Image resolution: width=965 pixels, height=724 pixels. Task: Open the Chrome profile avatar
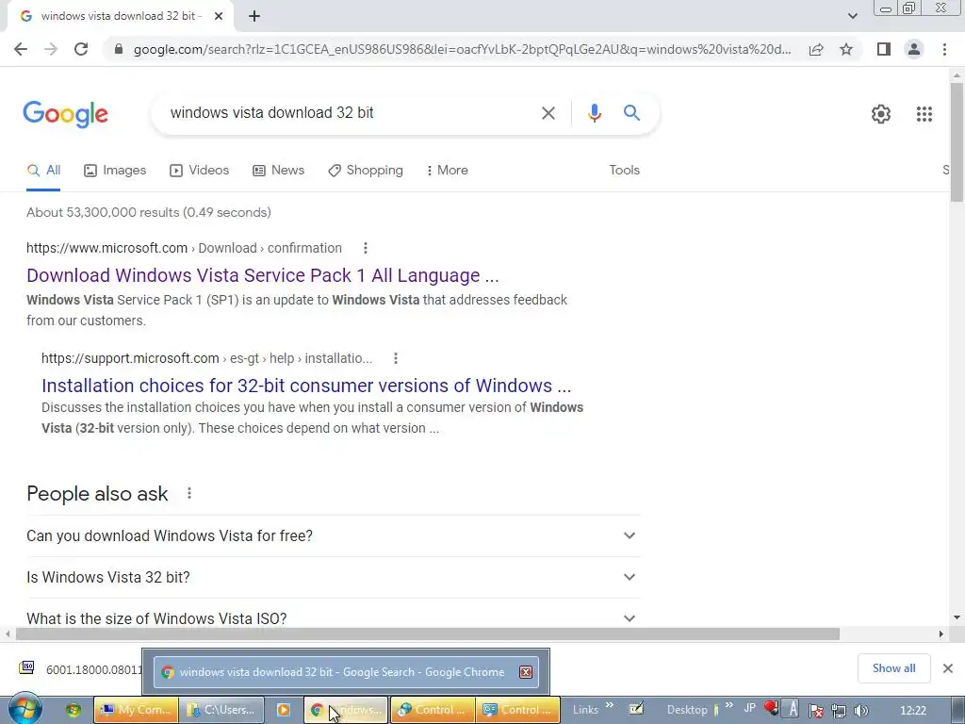pyautogui.click(x=914, y=49)
